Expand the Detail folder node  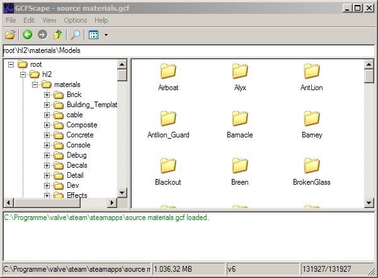(47, 176)
